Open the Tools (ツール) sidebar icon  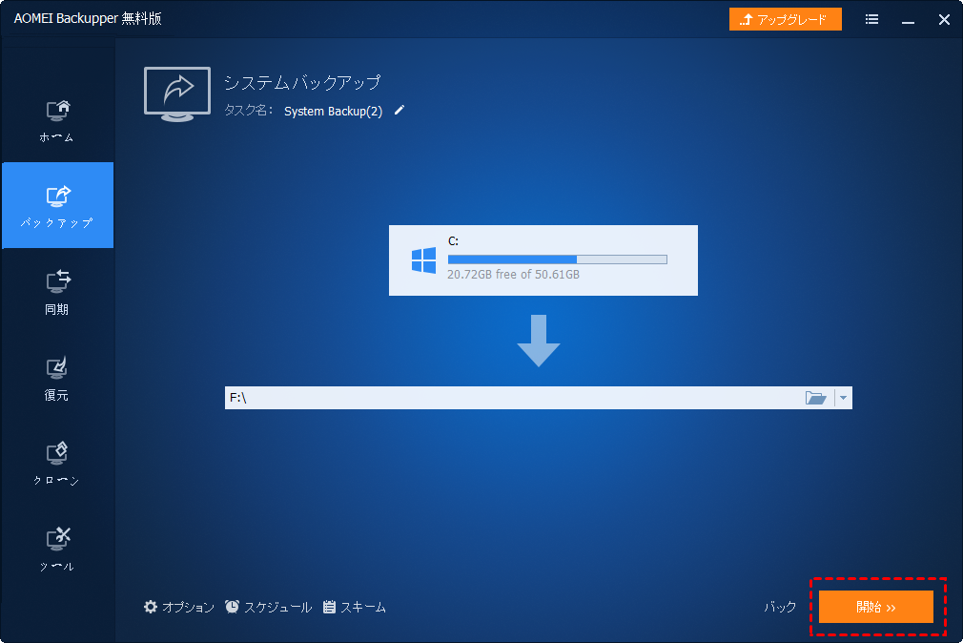point(57,550)
